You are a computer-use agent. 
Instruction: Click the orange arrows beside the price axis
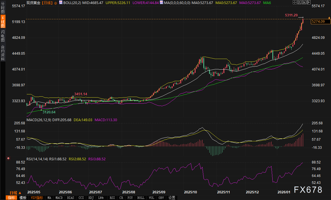(329, 18)
